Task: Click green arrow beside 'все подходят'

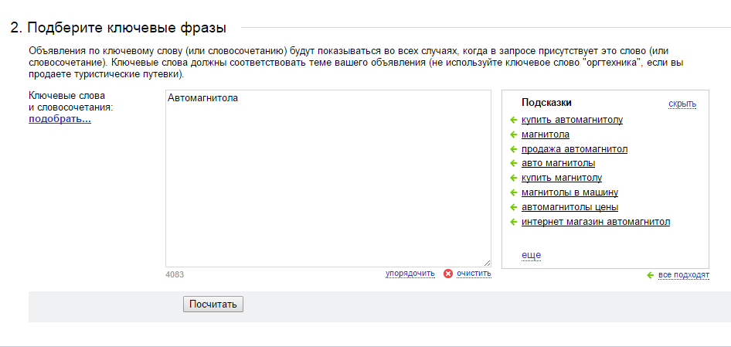Action: (651, 275)
